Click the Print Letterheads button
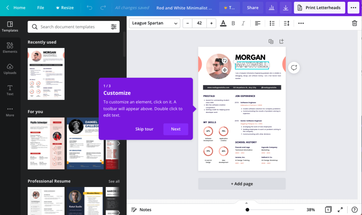Image resolution: width=362 pixels, height=215 pixels. coord(319,7)
